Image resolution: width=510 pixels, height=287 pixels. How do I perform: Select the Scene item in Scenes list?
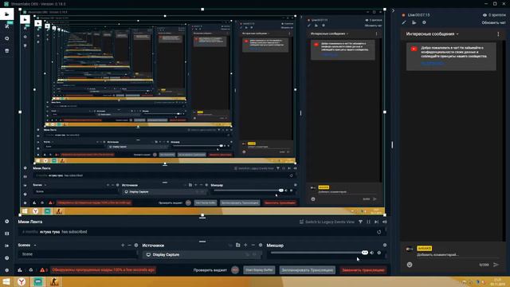pyautogui.click(x=77, y=254)
